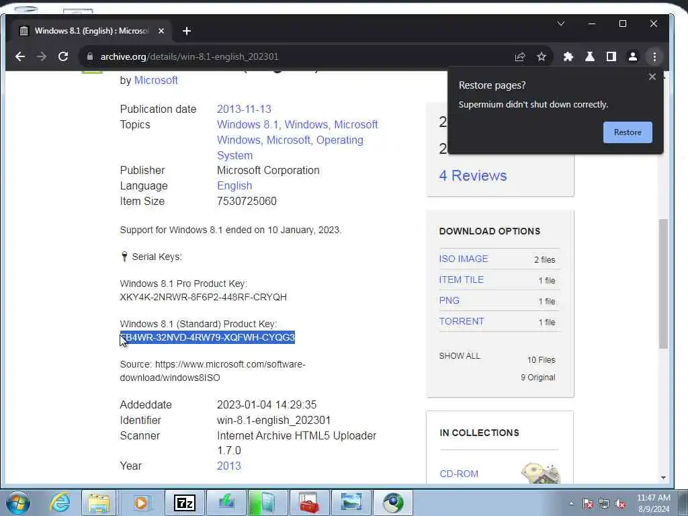Open the picture viewer taskbar app

(351, 503)
